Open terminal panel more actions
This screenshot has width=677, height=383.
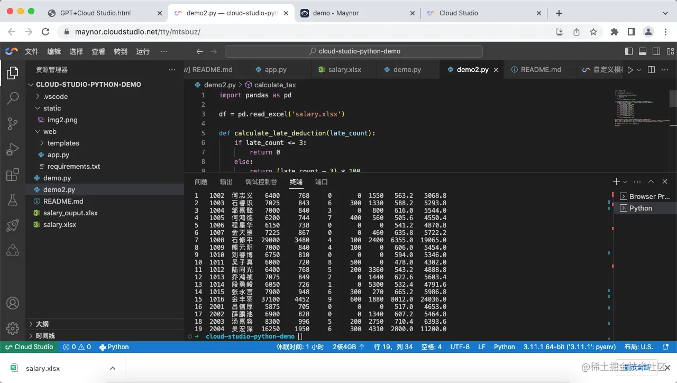(x=637, y=181)
